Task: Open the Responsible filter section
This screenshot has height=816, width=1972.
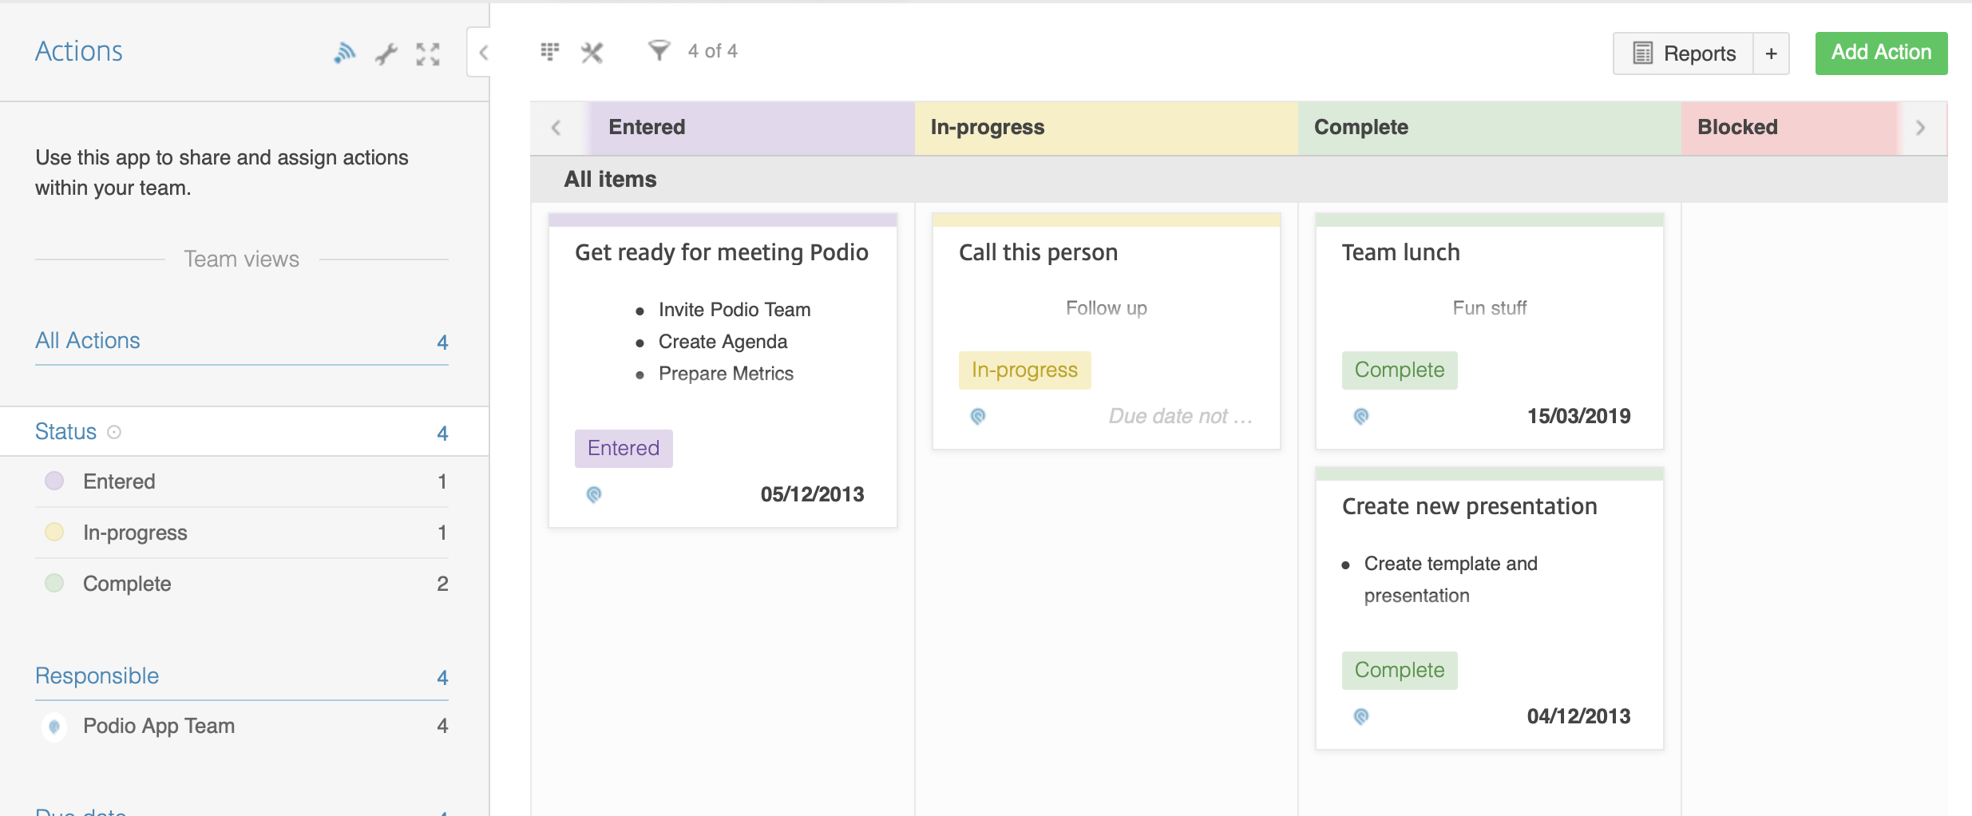Action: coord(97,676)
